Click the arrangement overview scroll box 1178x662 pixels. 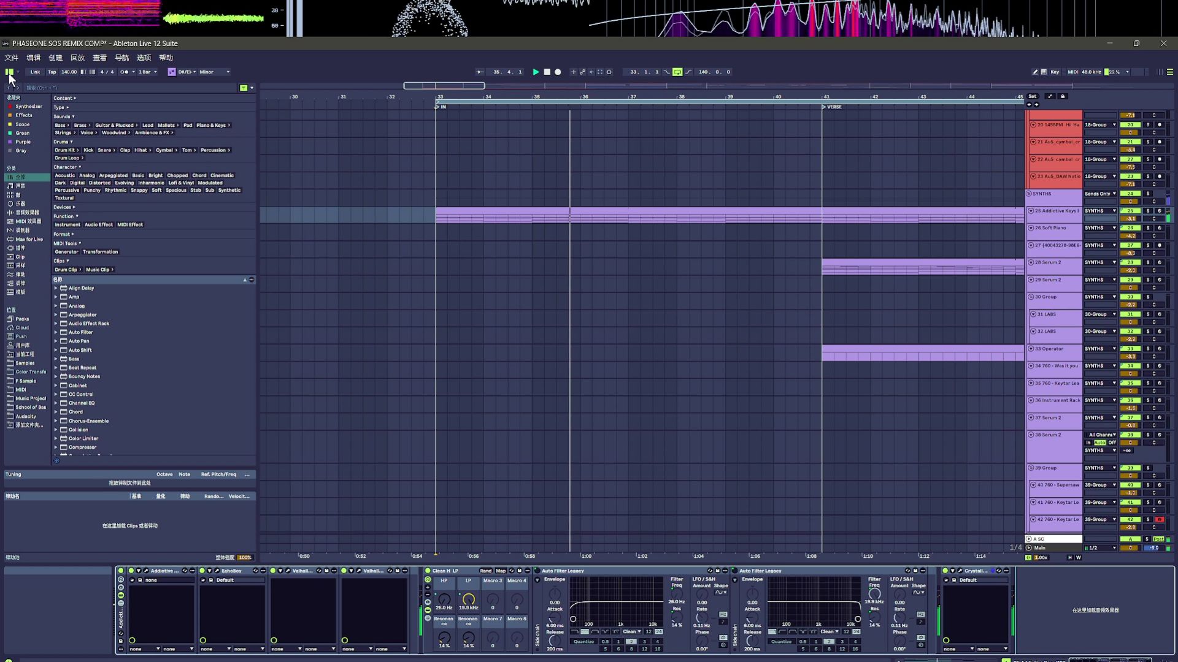pyautogui.click(x=444, y=86)
